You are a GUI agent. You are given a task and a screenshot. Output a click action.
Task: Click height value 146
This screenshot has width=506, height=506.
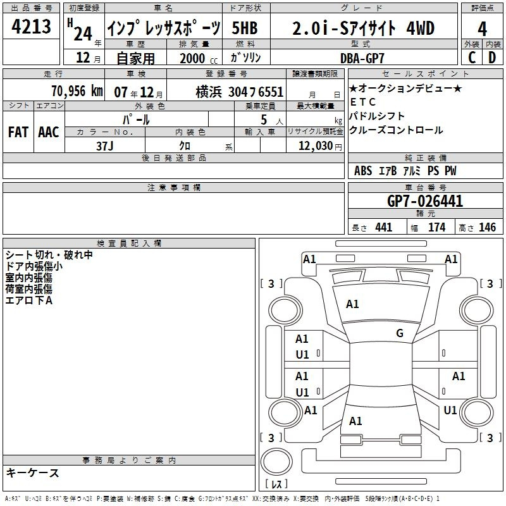tap(487, 227)
